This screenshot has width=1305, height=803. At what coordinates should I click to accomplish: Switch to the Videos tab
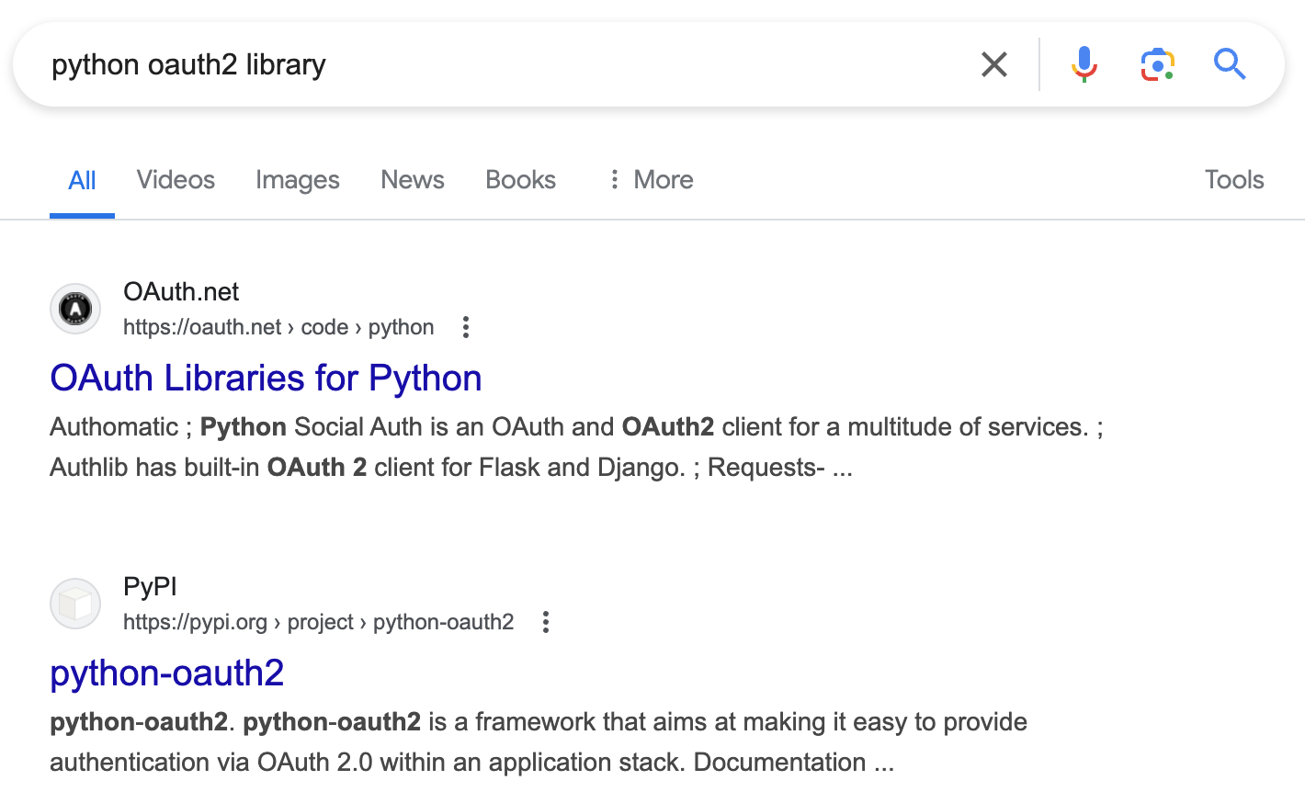[x=176, y=180]
